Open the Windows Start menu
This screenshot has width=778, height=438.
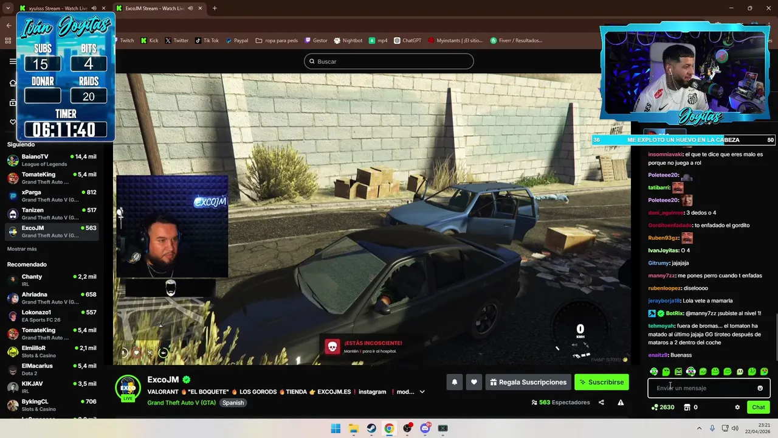tap(336, 428)
